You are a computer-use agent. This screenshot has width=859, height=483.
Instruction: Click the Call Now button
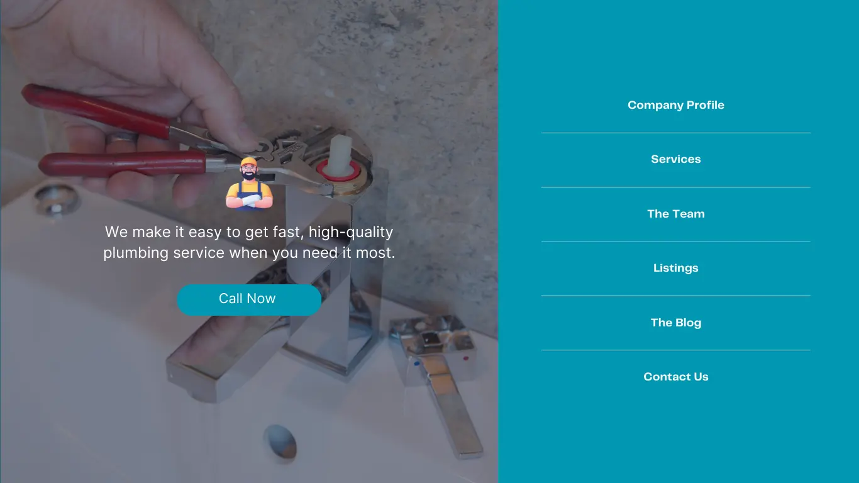pos(249,300)
